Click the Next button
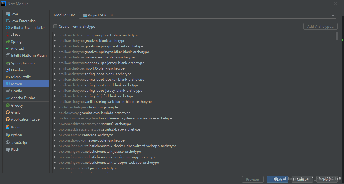The width and height of the screenshot is (344, 184). [x=277, y=179]
